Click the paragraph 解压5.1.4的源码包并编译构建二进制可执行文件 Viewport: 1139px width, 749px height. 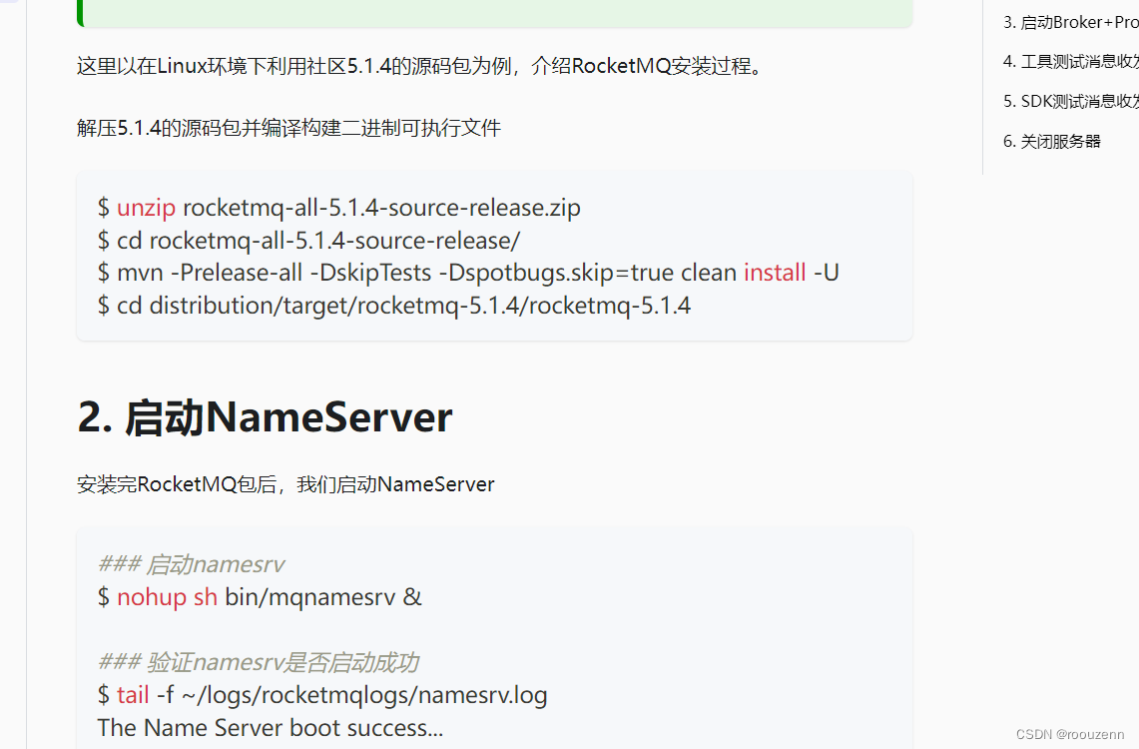pos(289,128)
